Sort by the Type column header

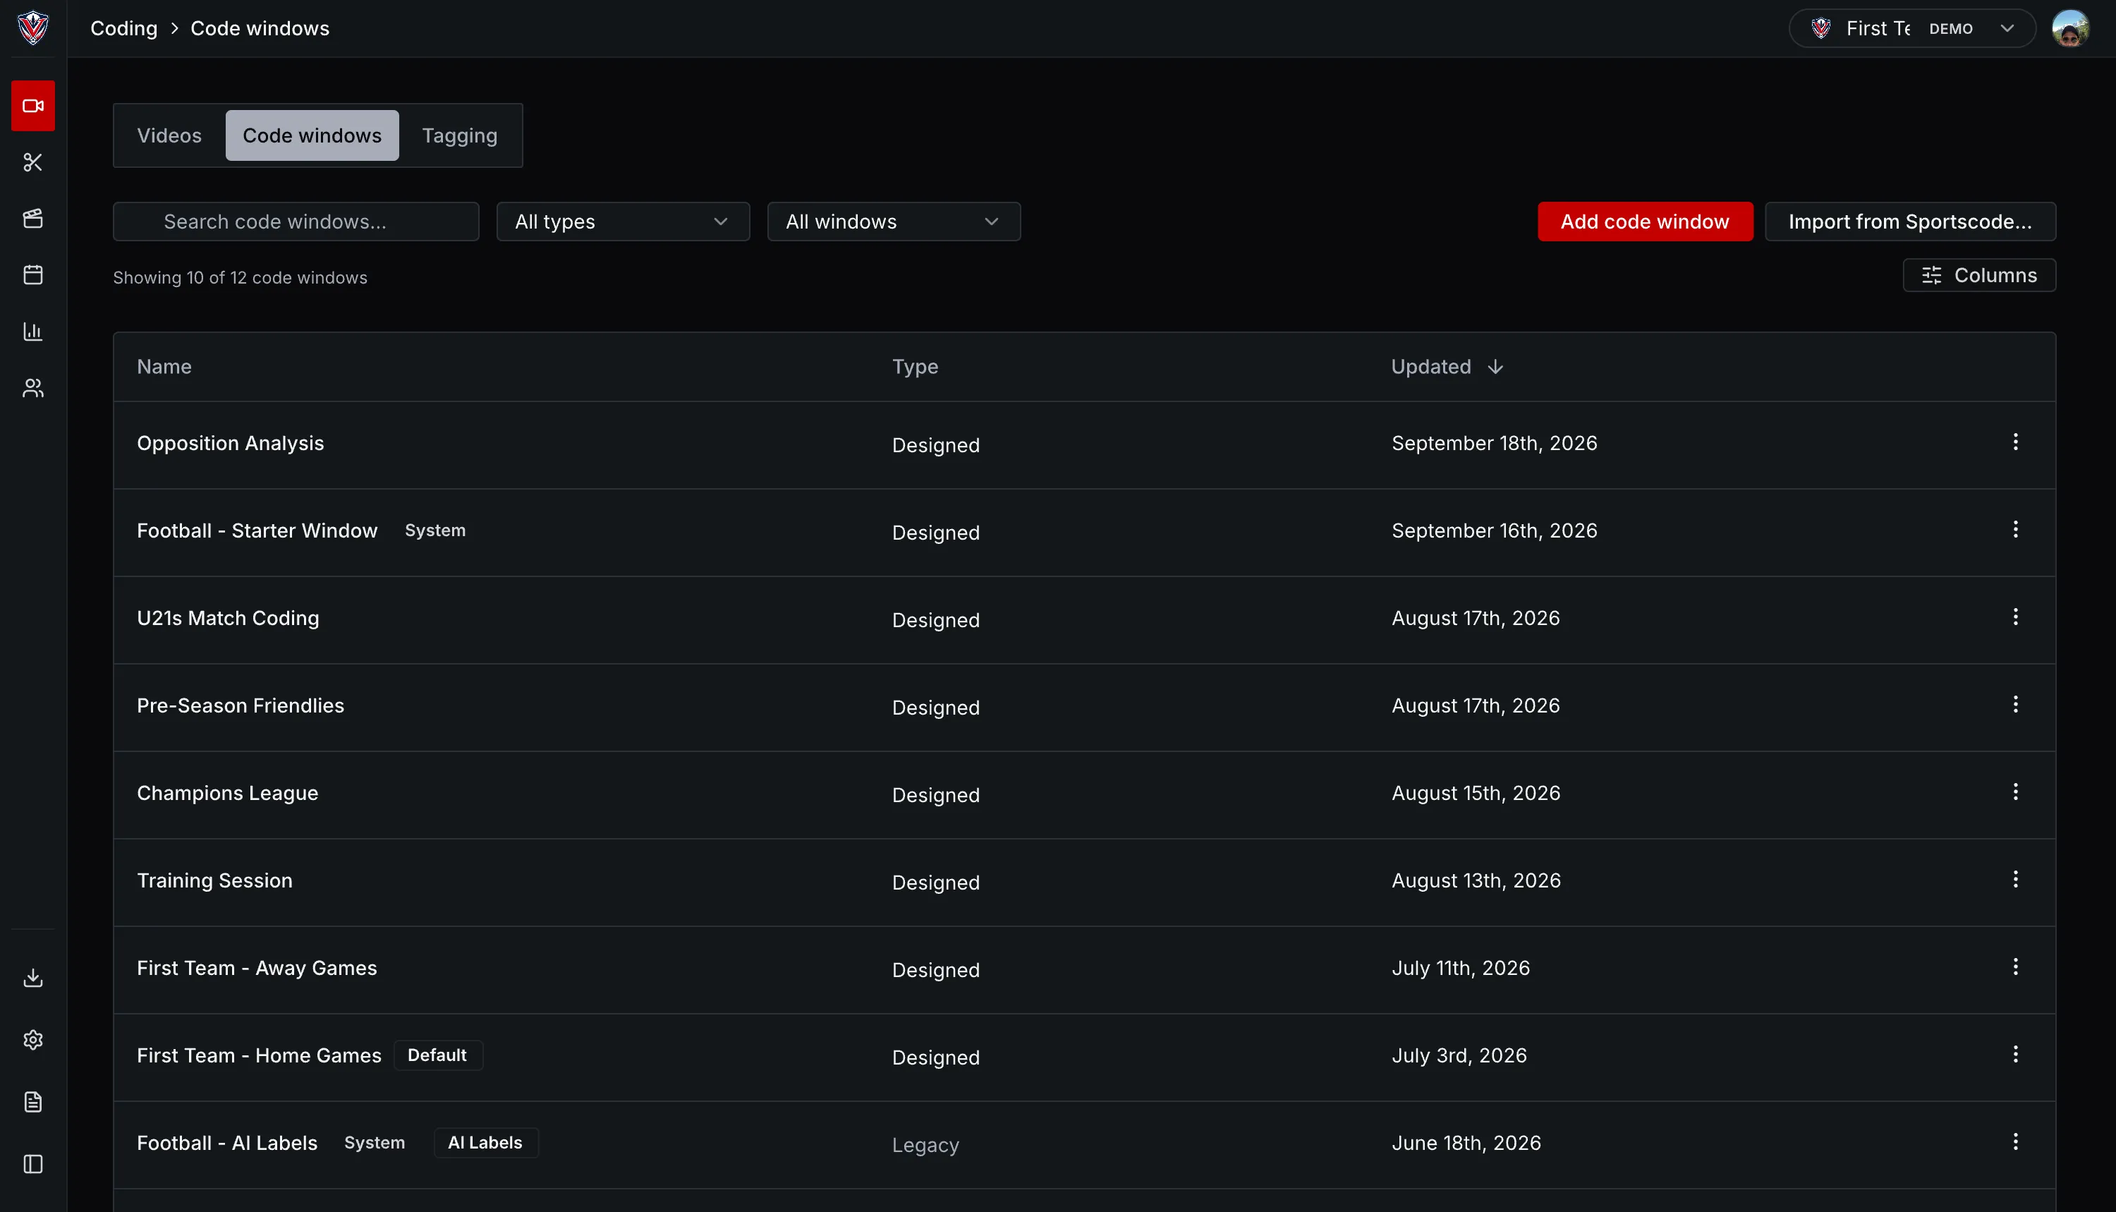pos(915,367)
